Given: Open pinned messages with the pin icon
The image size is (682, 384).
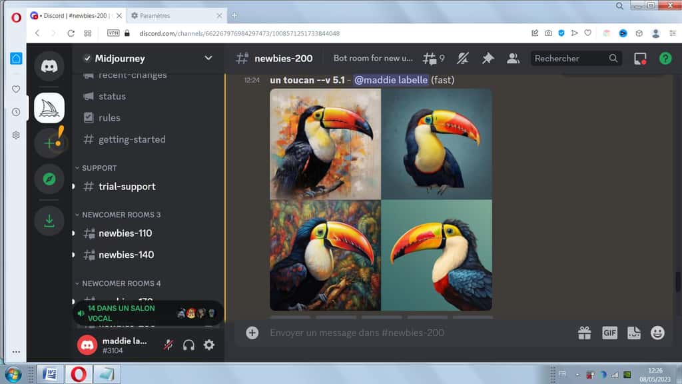Looking at the screenshot, I should 488,59.
